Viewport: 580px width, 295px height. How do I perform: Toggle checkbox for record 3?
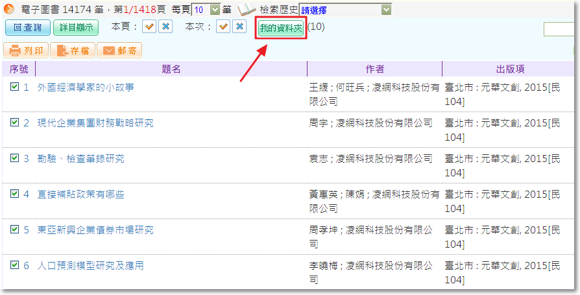14,158
